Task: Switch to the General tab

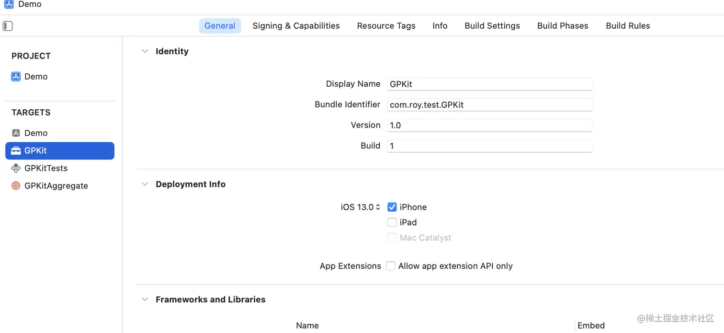Action: [220, 26]
